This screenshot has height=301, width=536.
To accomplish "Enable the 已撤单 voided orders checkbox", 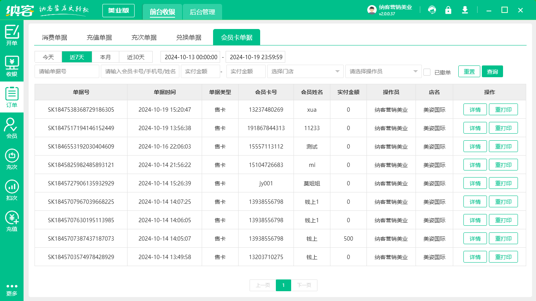I will [427, 71].
